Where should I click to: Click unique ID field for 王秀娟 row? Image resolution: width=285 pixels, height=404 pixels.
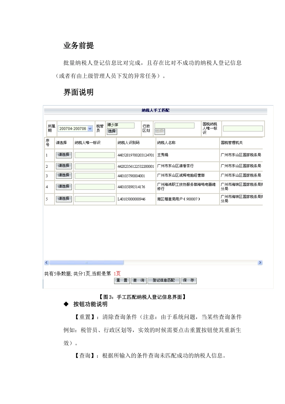95,155
